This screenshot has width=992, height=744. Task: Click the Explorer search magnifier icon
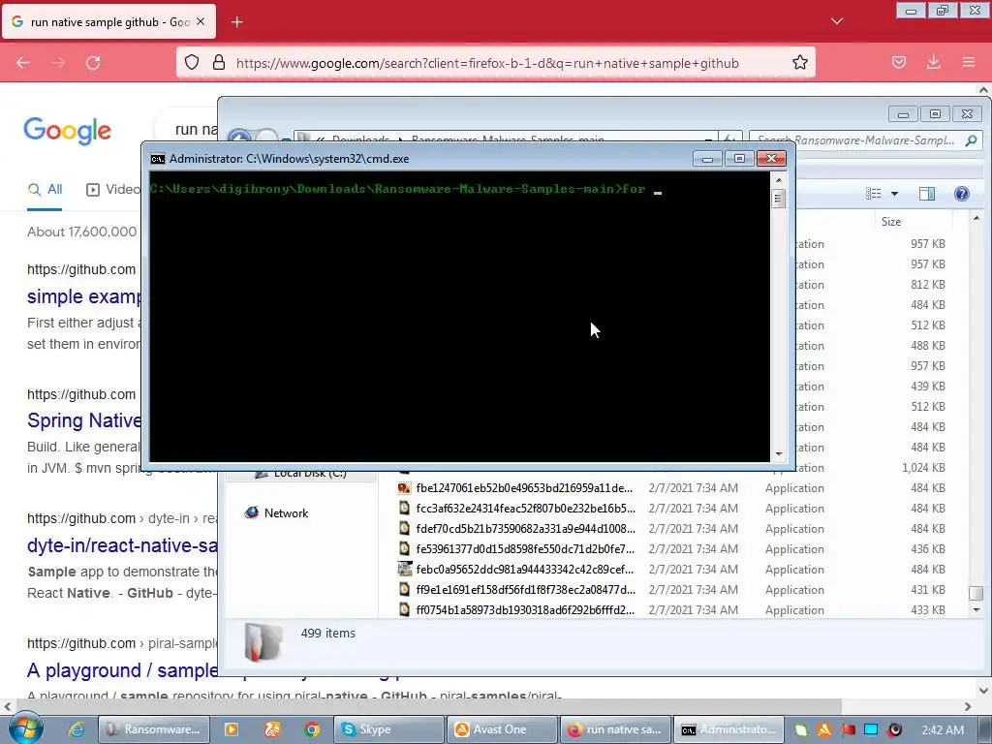coord(971,140)
